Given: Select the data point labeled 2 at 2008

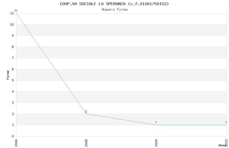Looking at the screenshot, I should coord(86,111).
